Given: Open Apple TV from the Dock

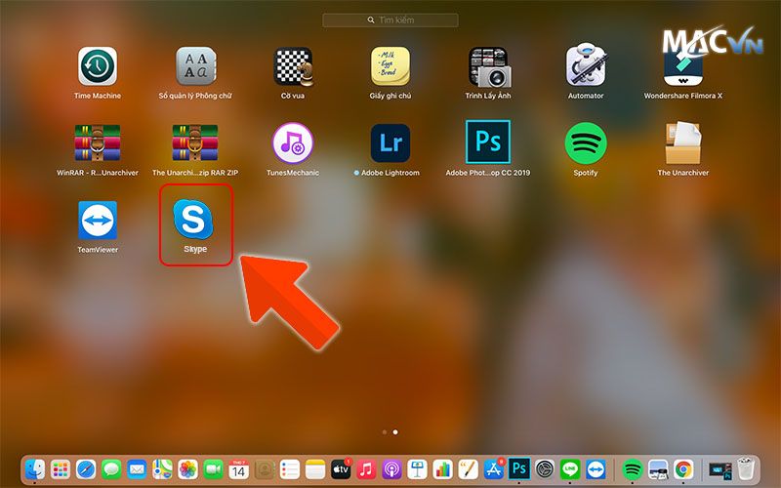Looking at the screenshot, I should [341, 469].
